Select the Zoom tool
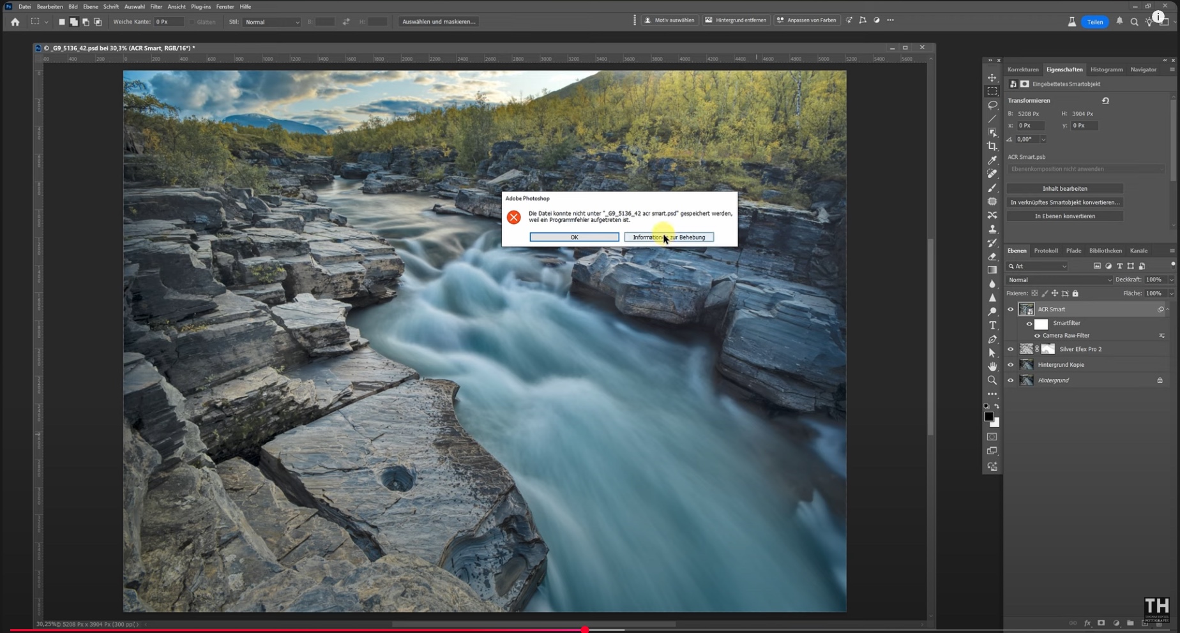The height and width of the screenshot is (633, 1180). coord(992,380)
